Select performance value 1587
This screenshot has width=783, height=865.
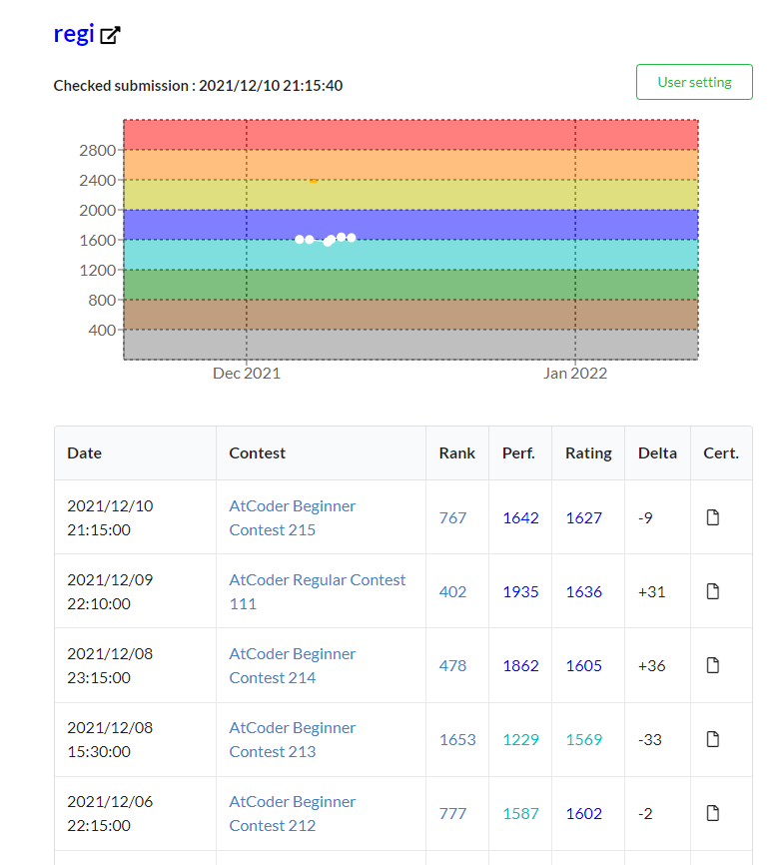point(520,814)
